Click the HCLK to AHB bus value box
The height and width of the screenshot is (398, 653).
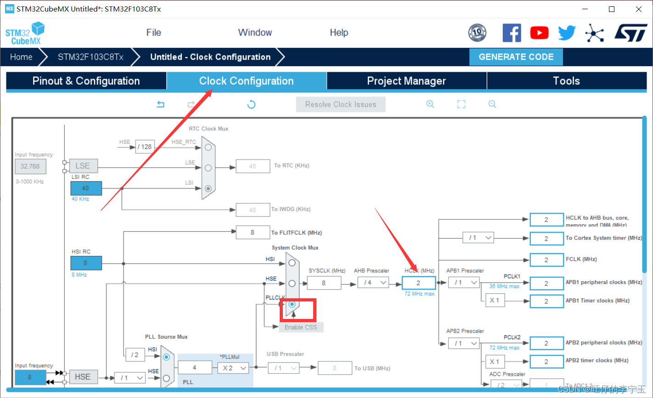[546, 220]
